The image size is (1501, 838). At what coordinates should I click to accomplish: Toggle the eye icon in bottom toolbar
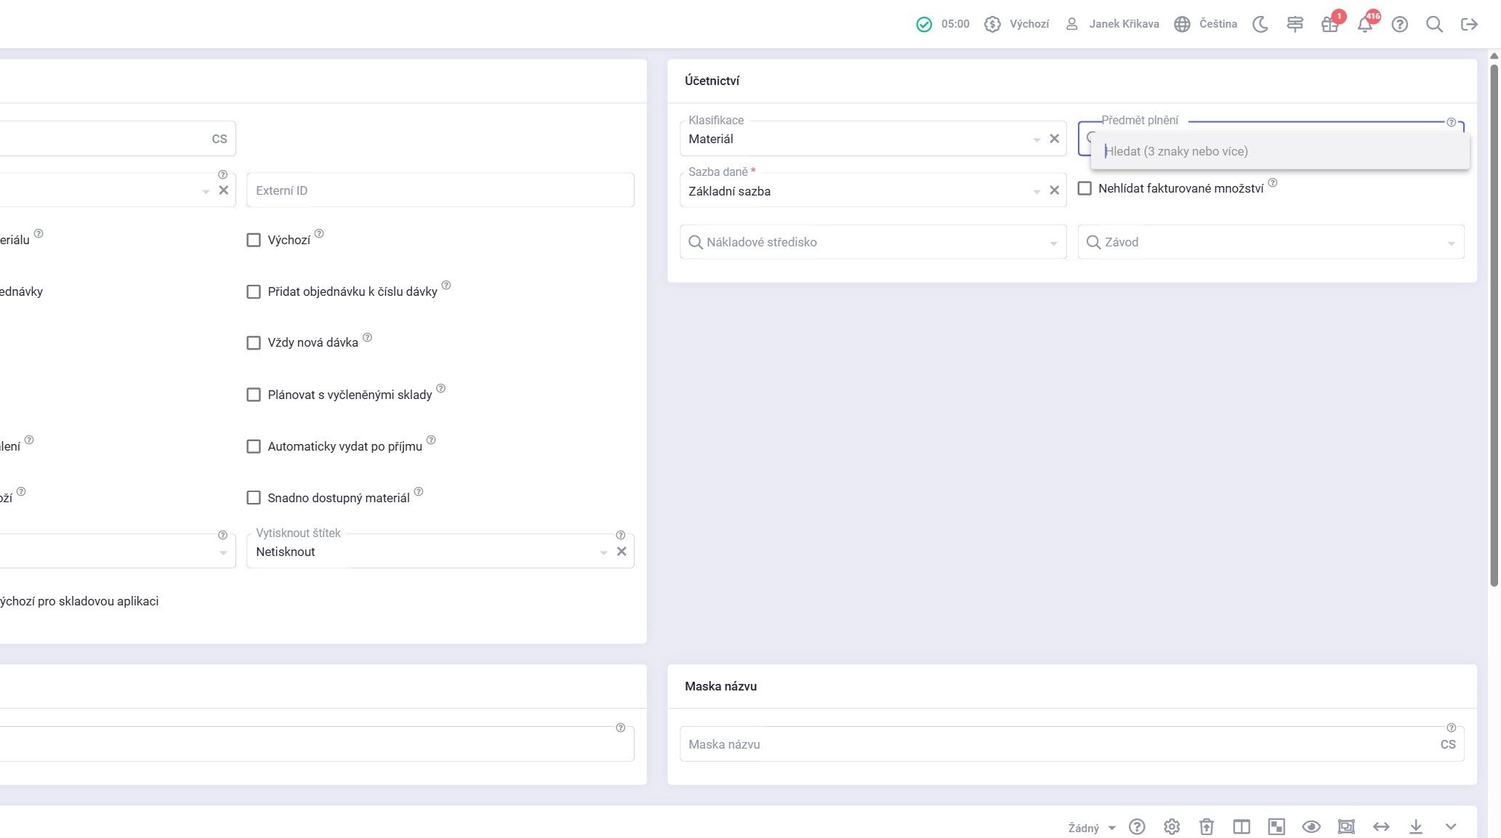coord(1311,826)
